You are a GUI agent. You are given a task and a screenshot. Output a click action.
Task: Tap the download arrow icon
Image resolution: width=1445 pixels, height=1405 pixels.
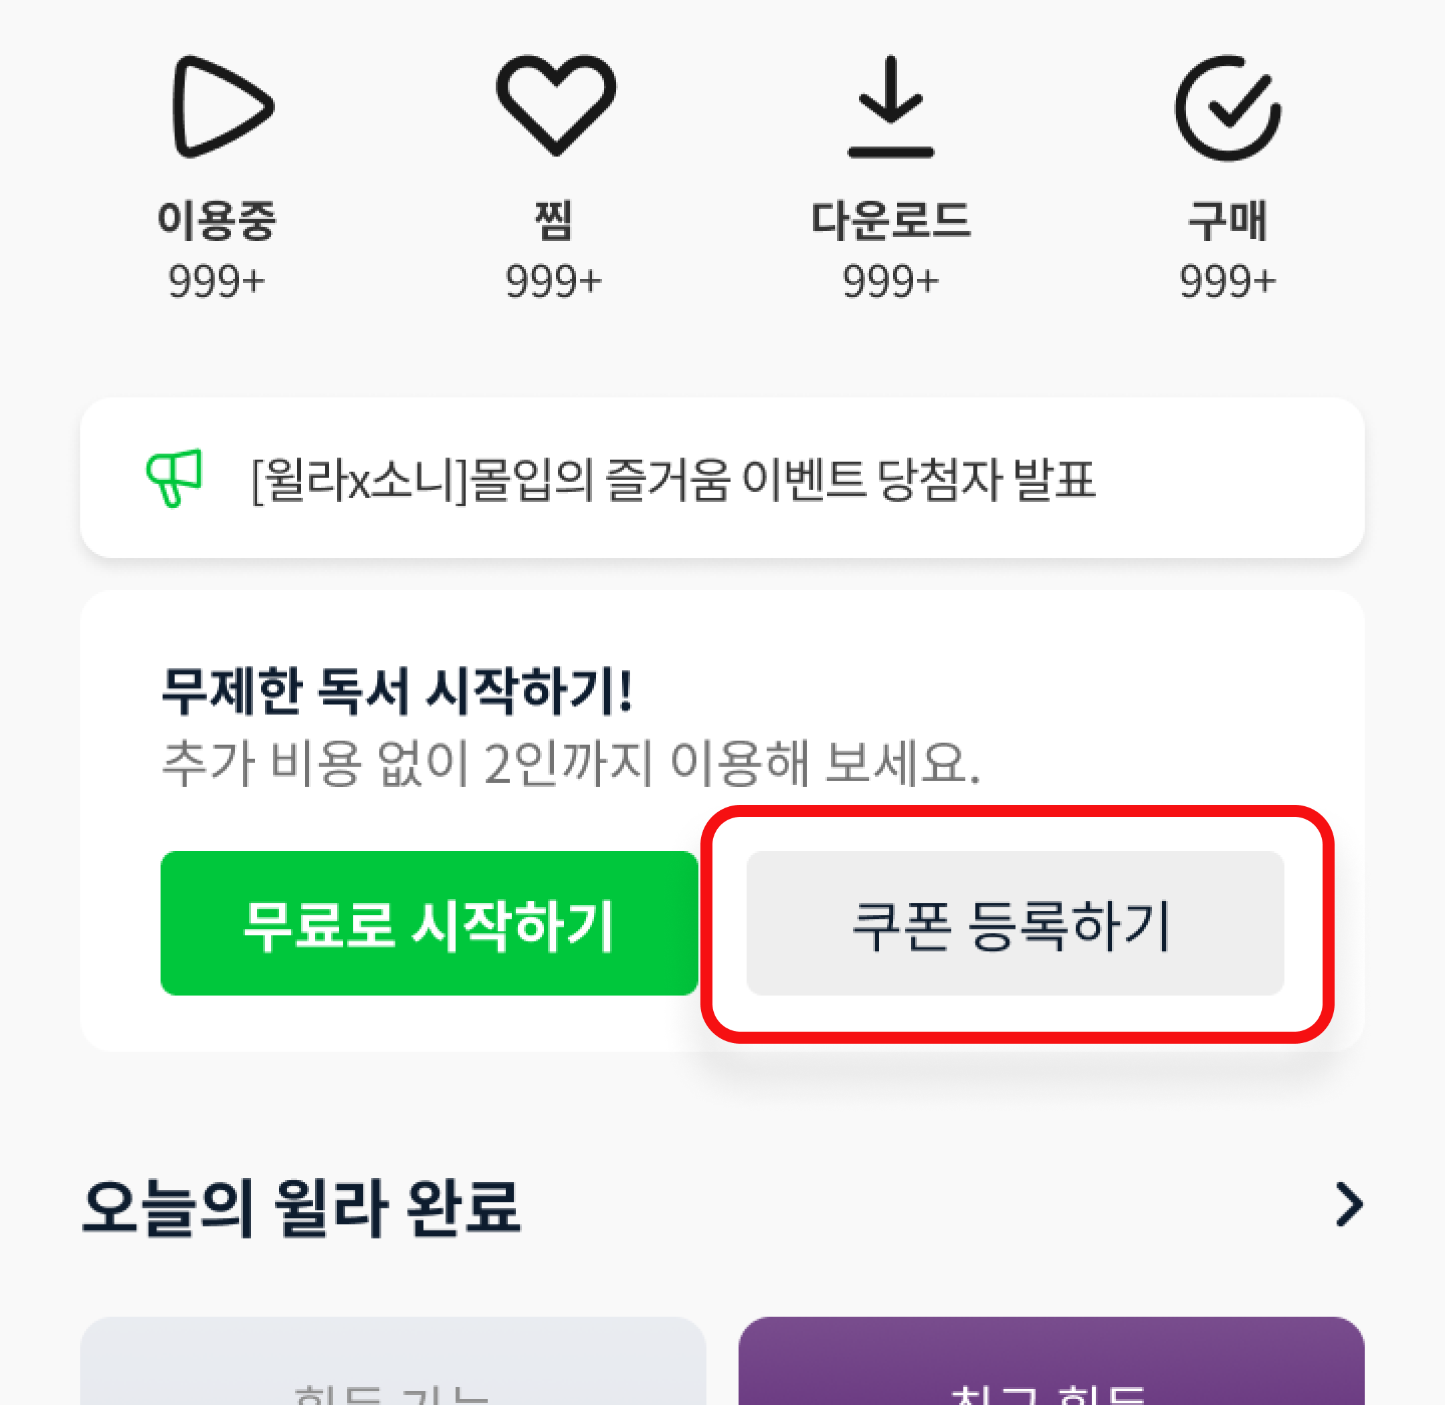point(891,106)
